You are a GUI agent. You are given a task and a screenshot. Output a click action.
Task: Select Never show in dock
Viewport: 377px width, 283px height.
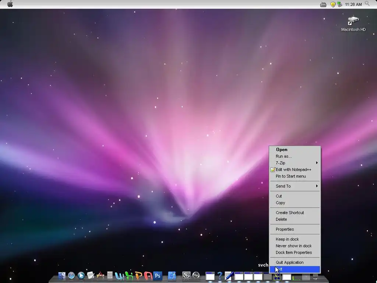pos(295,246)
